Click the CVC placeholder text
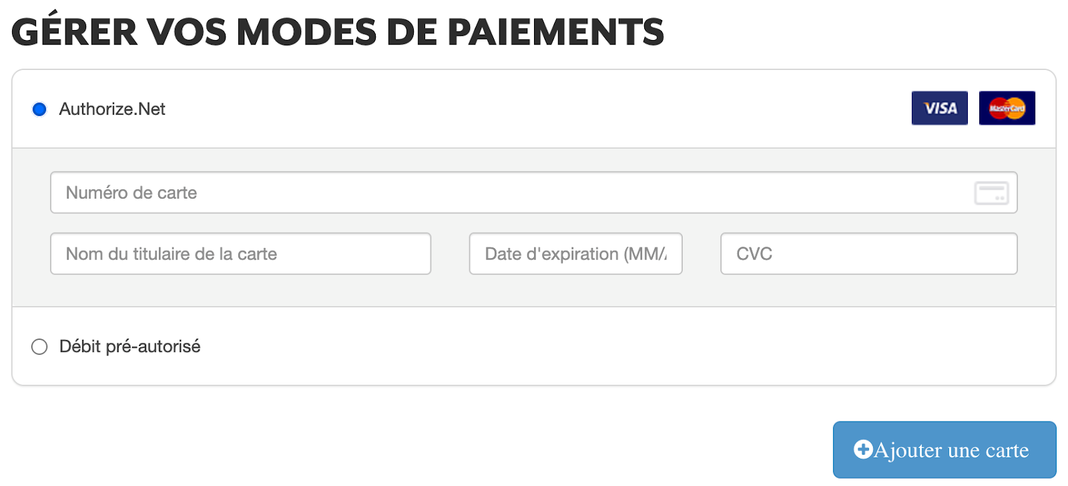The width and height of the screenshot is (1068, 486). pos(754,254)
